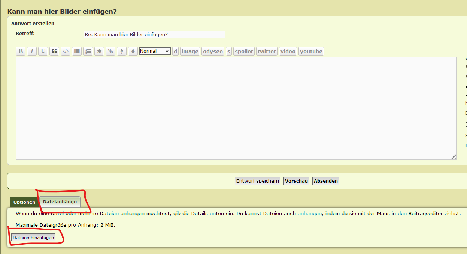Open the Normal font size dropdown
This screenshot has width=467, height=254.
coord(155,51)
